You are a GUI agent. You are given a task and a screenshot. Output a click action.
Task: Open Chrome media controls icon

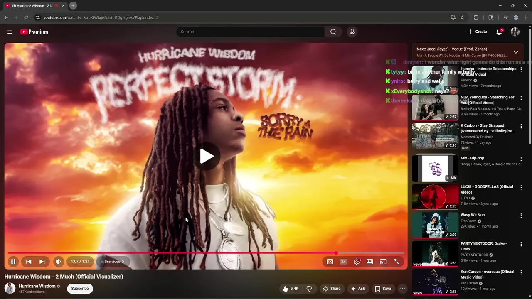[x=506, y=17]
